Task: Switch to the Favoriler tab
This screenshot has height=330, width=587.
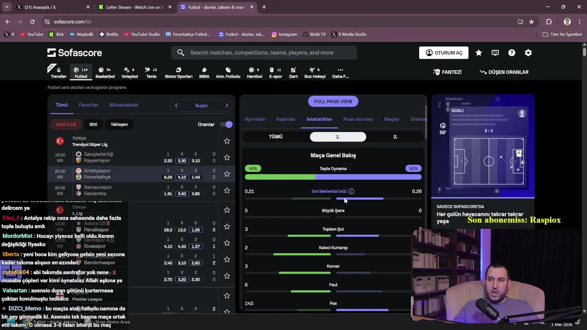Action: coord(89,105)
